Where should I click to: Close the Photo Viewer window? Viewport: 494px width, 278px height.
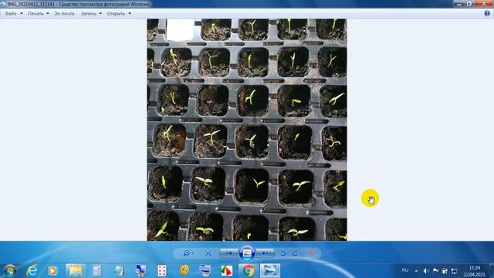pos(484,4)
